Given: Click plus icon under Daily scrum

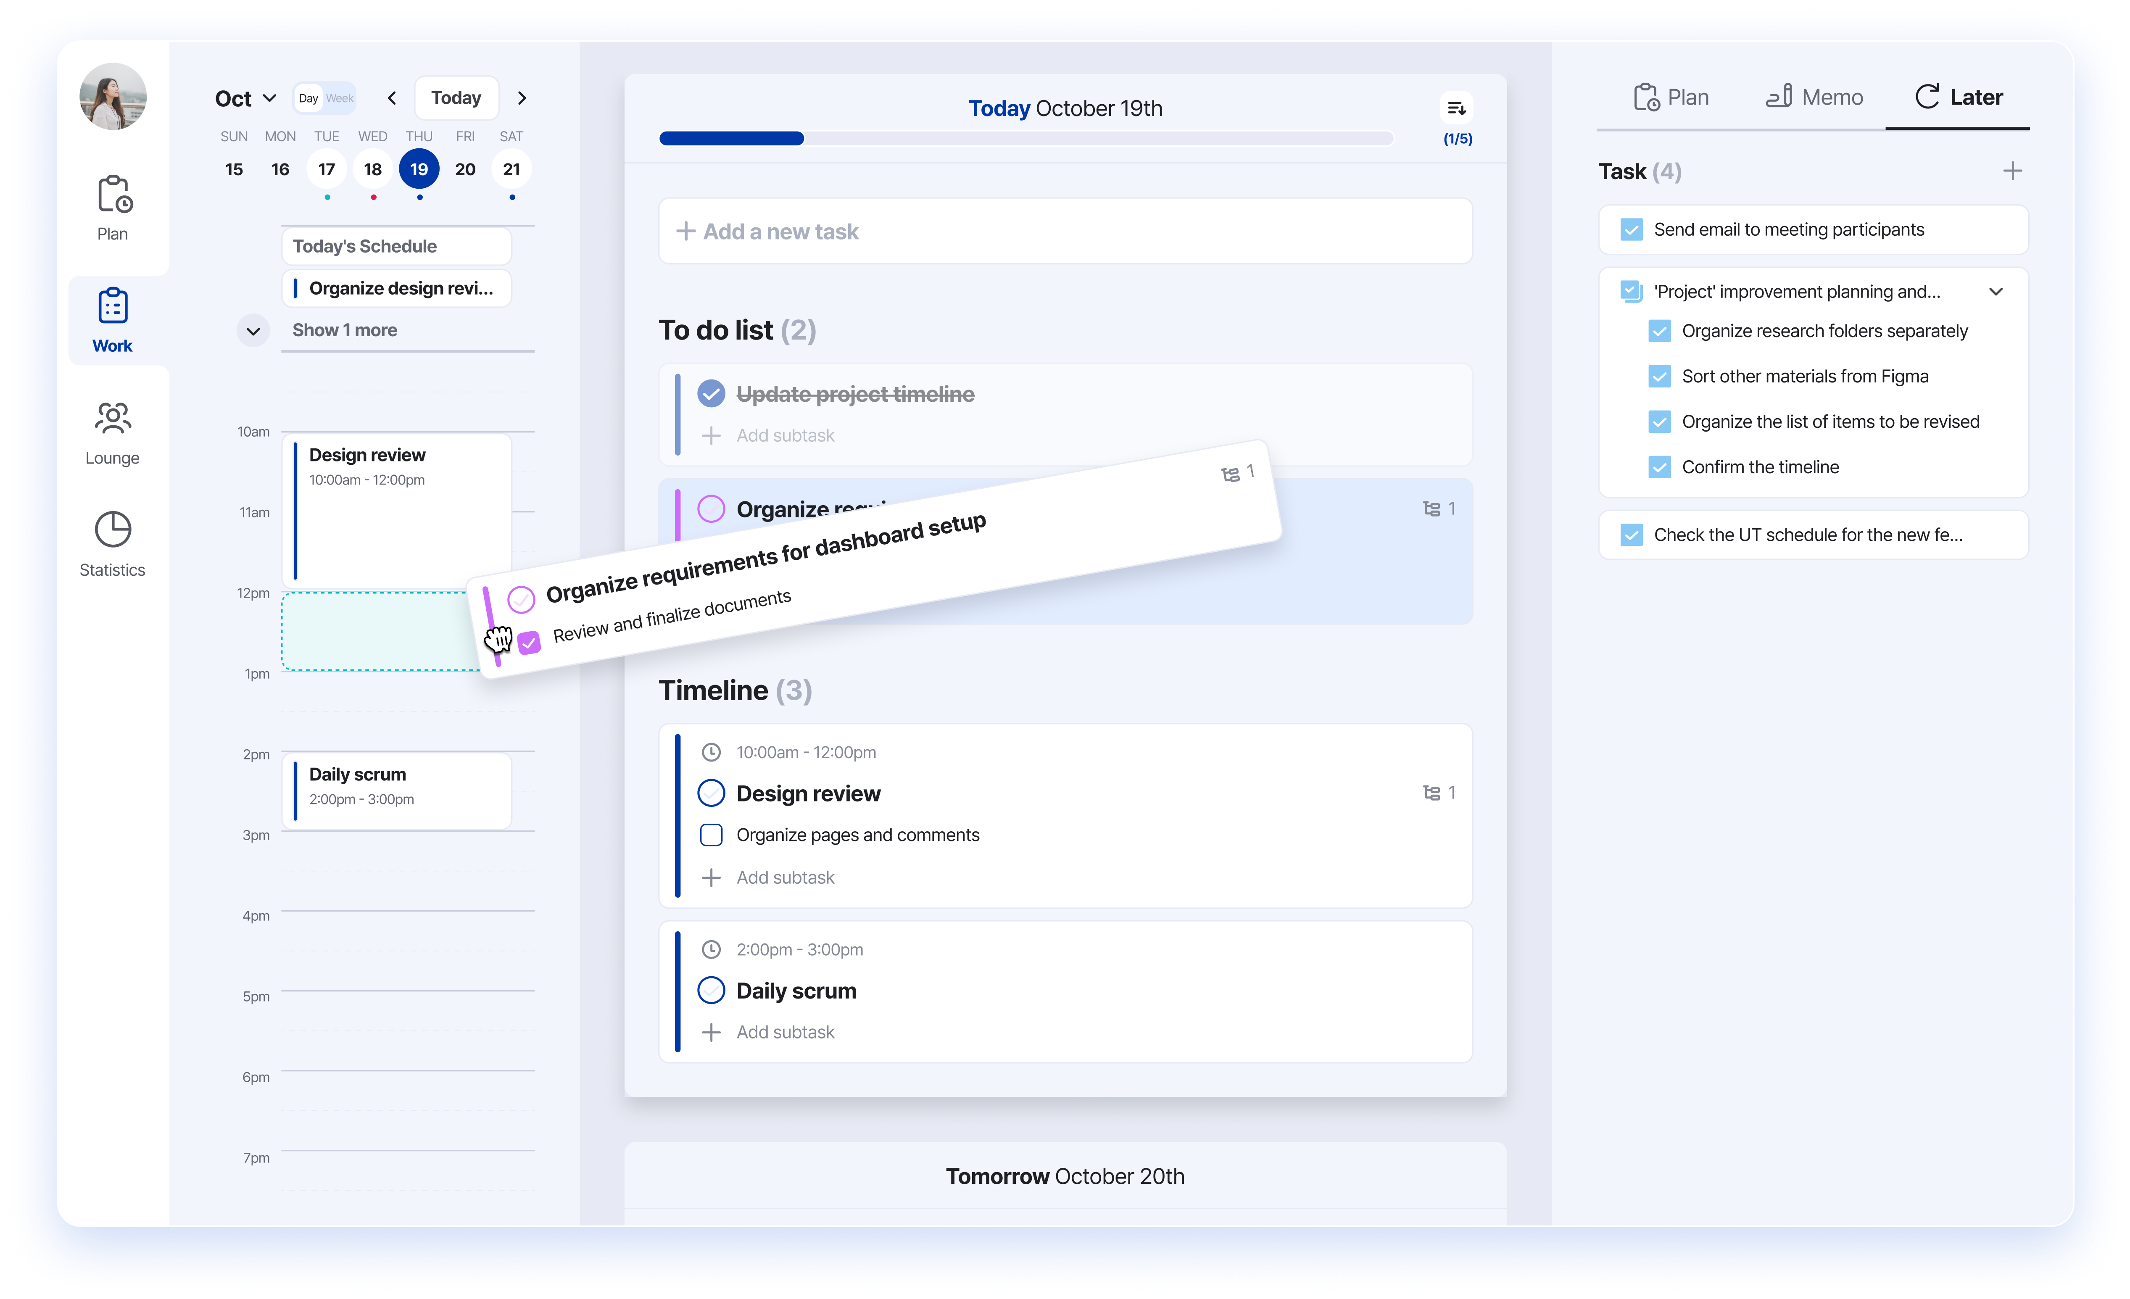Looking at the screenshot, I should point(712,1033).
